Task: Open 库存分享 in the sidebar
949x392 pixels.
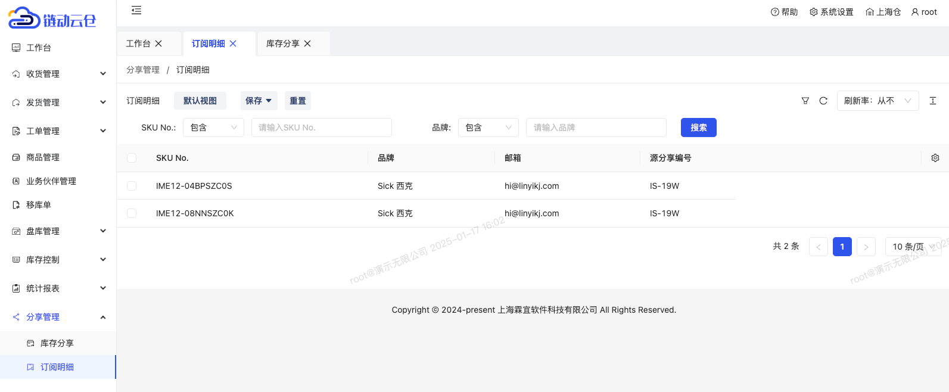Action: click(x=57, y=343)
